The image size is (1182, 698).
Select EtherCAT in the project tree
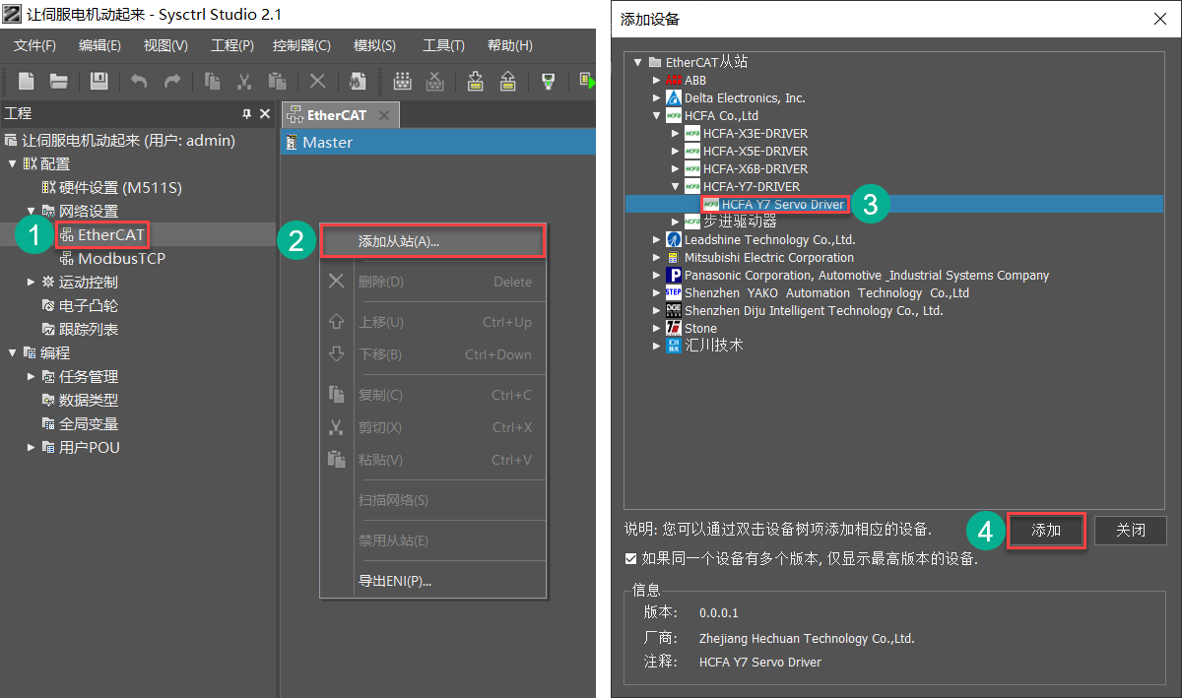(102, 234)
